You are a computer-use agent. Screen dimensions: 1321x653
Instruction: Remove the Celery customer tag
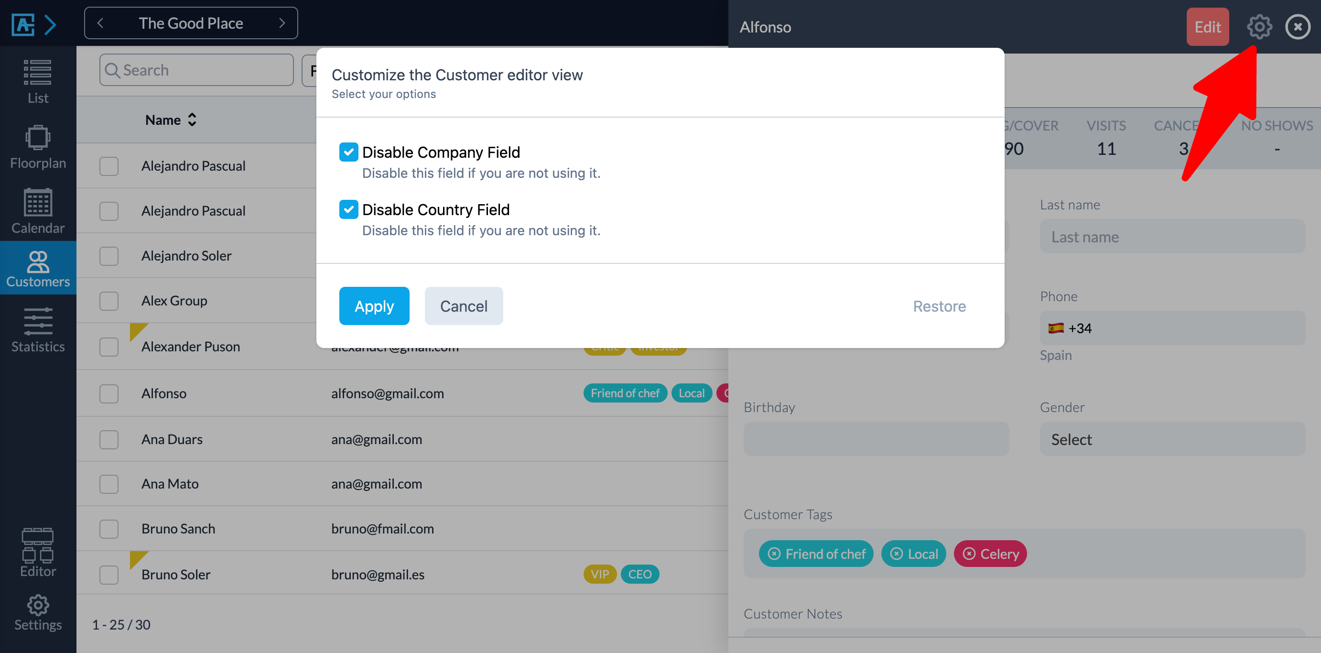(x=969, y=554)
